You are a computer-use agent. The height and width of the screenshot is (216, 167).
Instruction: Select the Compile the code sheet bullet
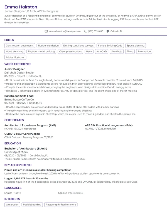coord(68,87)
